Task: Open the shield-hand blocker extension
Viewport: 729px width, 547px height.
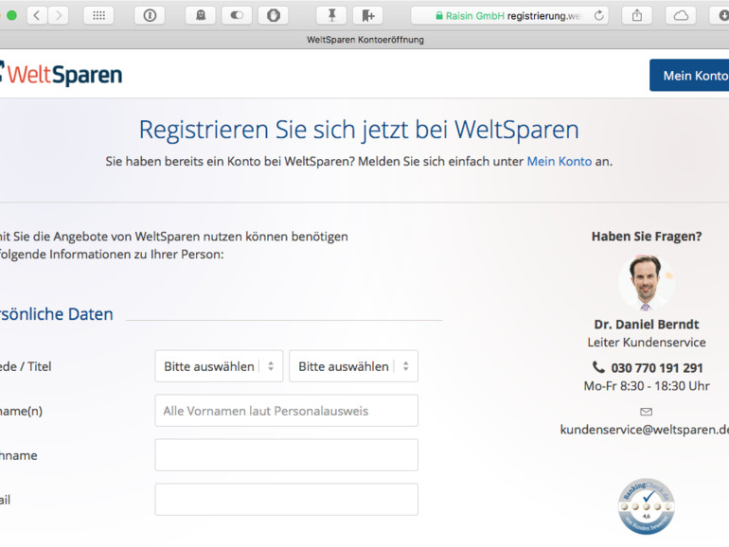Action: [274, 15]
